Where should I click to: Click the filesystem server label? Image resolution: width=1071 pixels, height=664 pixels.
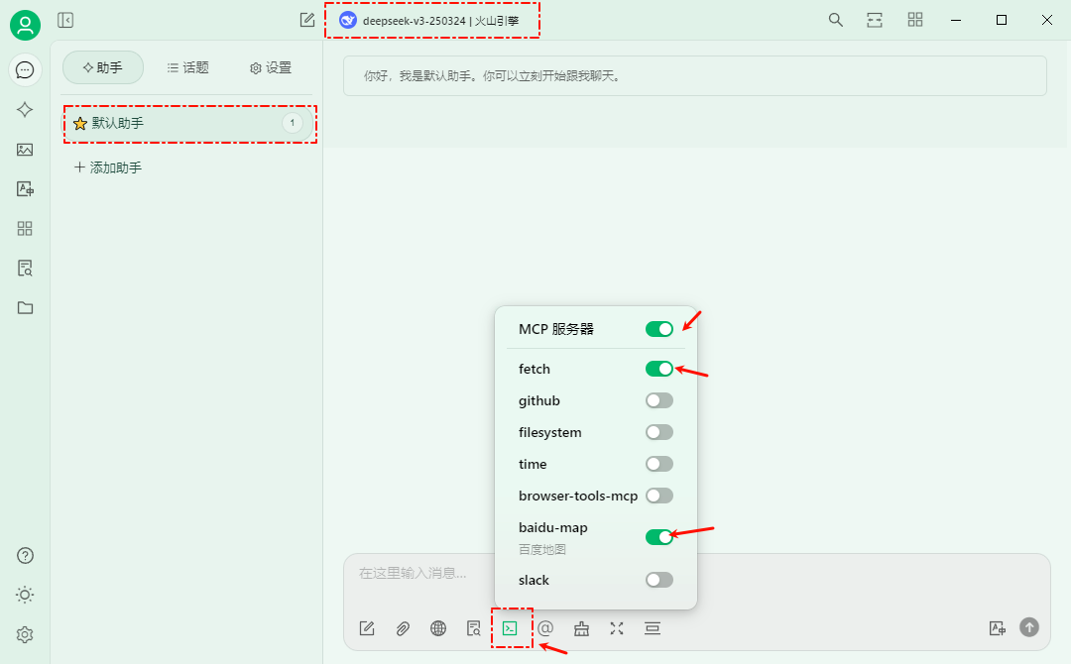pyautogui.click(x=549, y=433)
